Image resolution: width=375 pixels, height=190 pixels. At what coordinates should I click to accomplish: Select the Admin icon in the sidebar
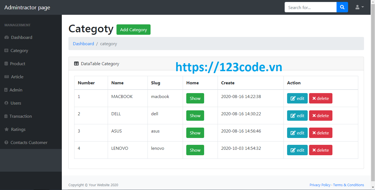6,90
